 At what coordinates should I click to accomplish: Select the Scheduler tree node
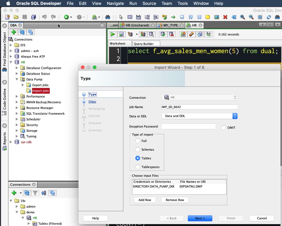(x=33, y=119)
